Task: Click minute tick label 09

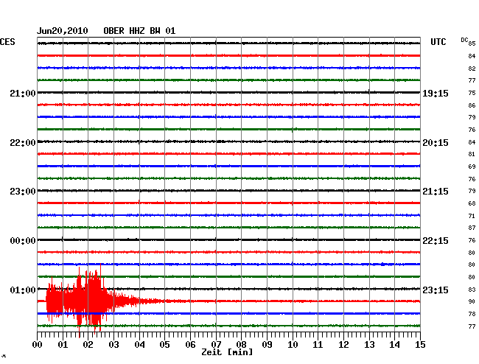Action: (x=267, y=344)
